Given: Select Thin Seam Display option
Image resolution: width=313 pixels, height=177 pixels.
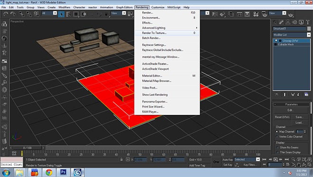Looking at the screenshot, I should (277, 152).
